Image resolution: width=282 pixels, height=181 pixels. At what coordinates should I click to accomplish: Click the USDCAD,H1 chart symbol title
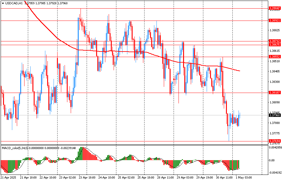14,3
